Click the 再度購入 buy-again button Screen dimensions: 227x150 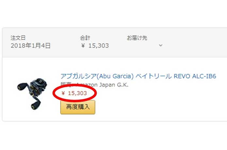tap(78, 107)
